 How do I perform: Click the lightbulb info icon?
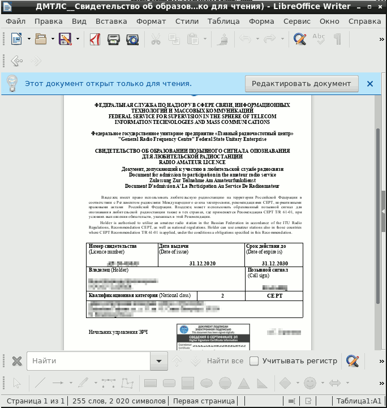pos(12,83)
